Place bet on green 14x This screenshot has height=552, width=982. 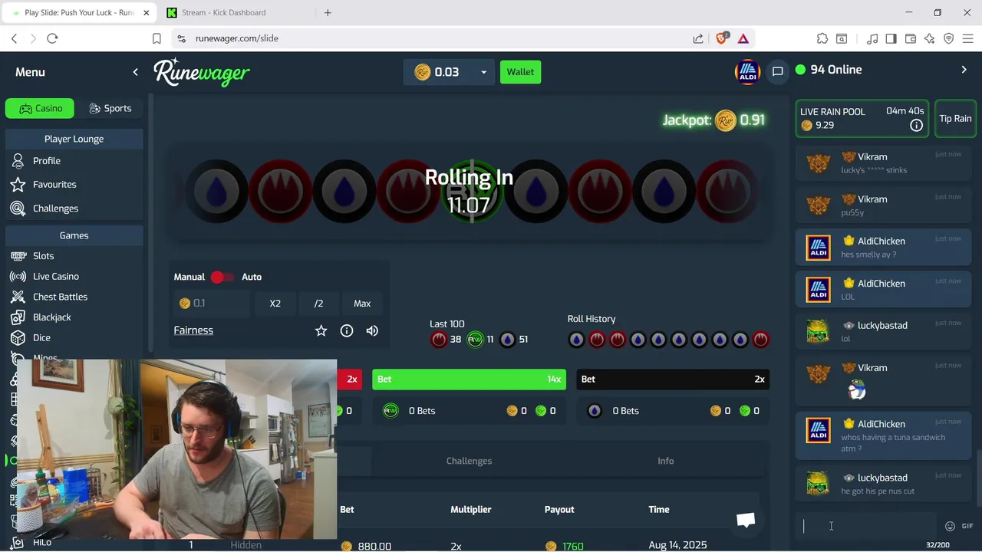pos(469,379)
